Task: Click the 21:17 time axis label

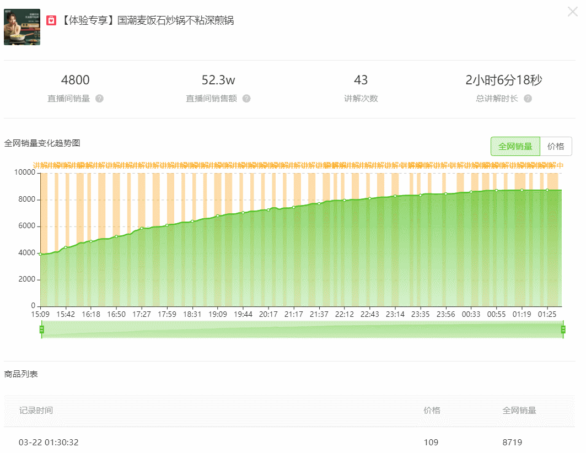Action: click(x=294, y=314)
